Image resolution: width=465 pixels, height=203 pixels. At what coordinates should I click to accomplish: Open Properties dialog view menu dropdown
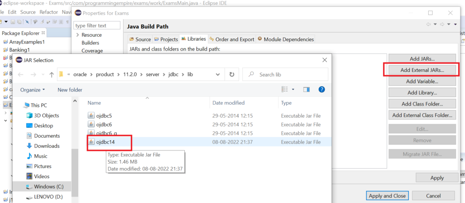point(455,24)
